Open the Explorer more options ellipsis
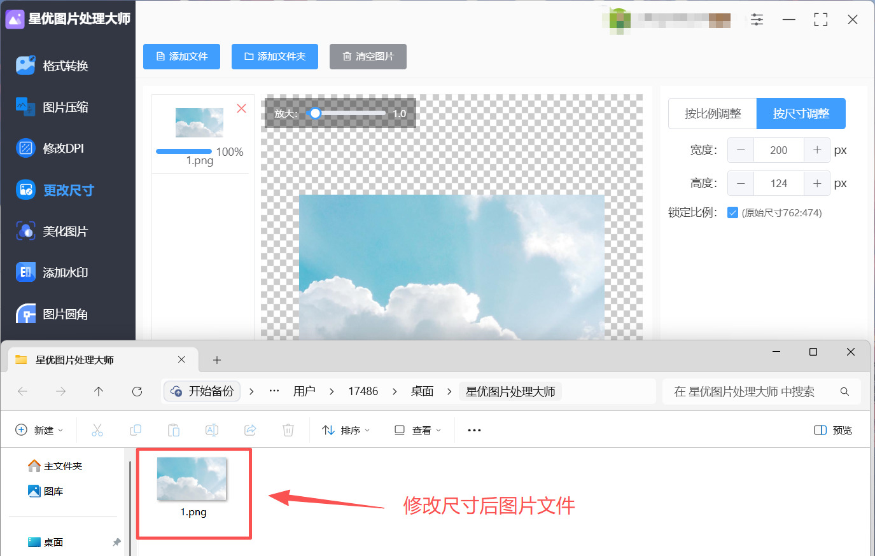The height and width of the screenshot is (556, 875). [x=474, y=430]
